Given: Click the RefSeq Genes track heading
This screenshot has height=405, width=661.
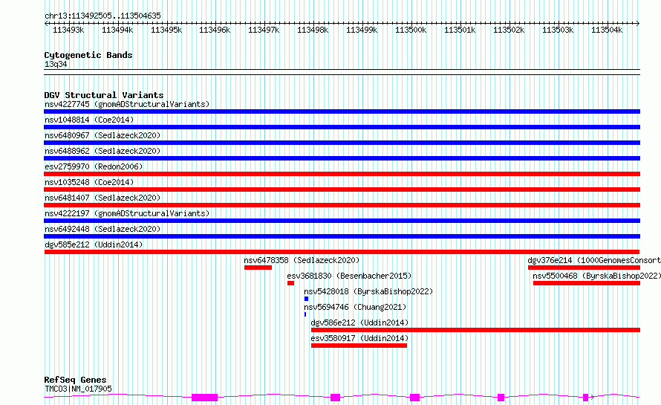Looking at the screenshot, I should (75, 380).
